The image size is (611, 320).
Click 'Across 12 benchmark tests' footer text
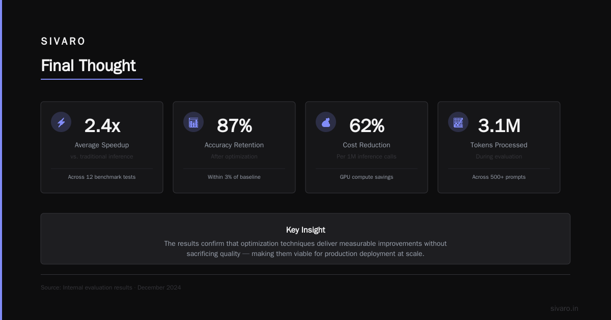102,177
